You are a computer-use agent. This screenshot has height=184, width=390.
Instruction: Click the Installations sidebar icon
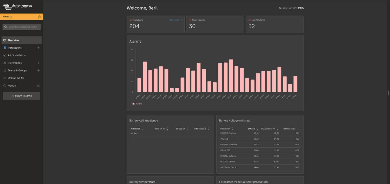click(5, 48)
